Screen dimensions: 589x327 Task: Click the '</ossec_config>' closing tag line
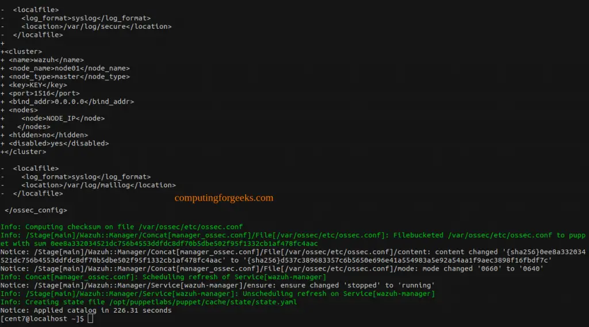point(36,210)
